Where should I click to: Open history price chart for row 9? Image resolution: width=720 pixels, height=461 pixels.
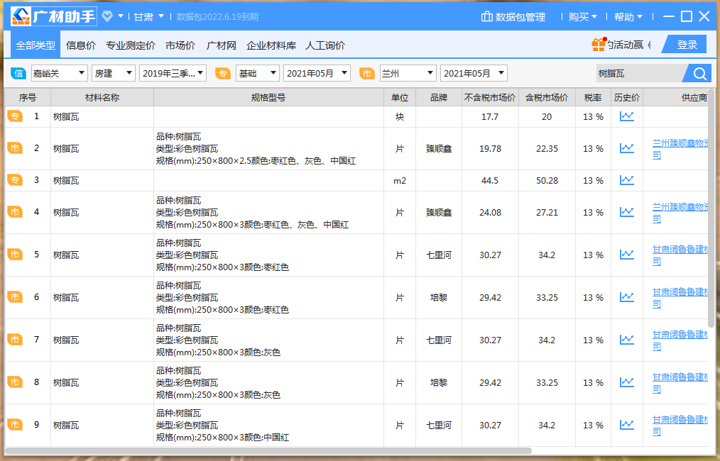(627, 425)
